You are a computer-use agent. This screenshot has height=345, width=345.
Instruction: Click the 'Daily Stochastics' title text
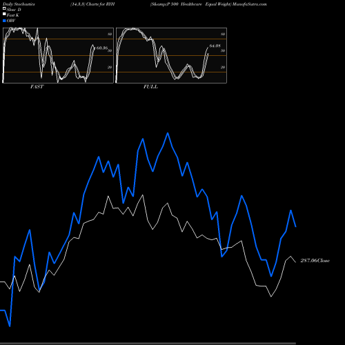pyautogui.click(x=19, y=4)
